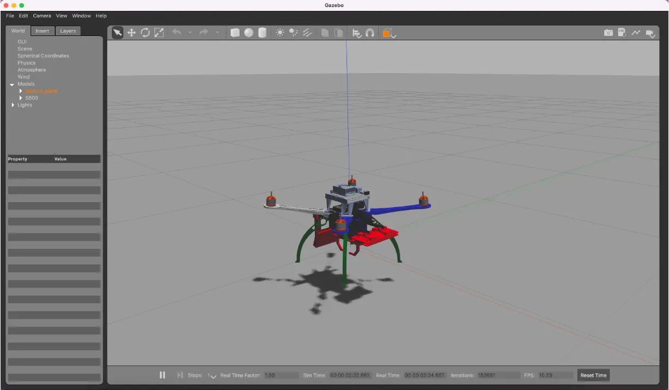Take a screenshot with camera icon

pos(608,33)
